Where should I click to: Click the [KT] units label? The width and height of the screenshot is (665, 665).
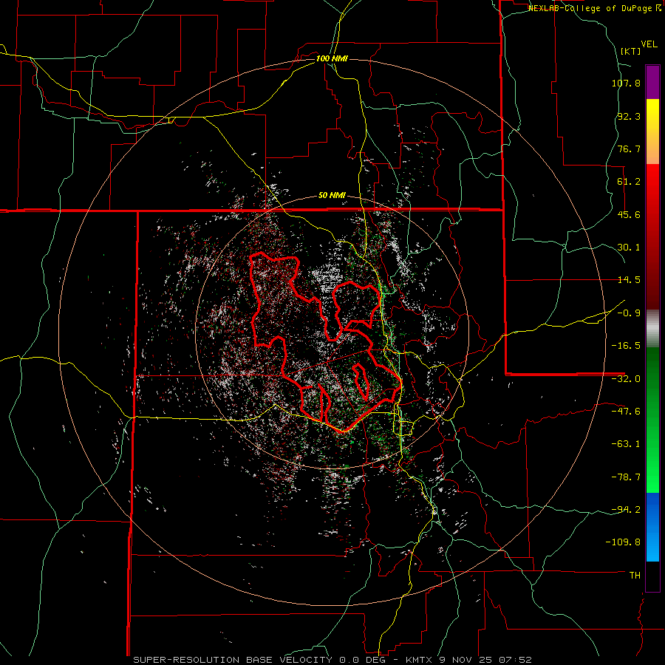point(630,51)
